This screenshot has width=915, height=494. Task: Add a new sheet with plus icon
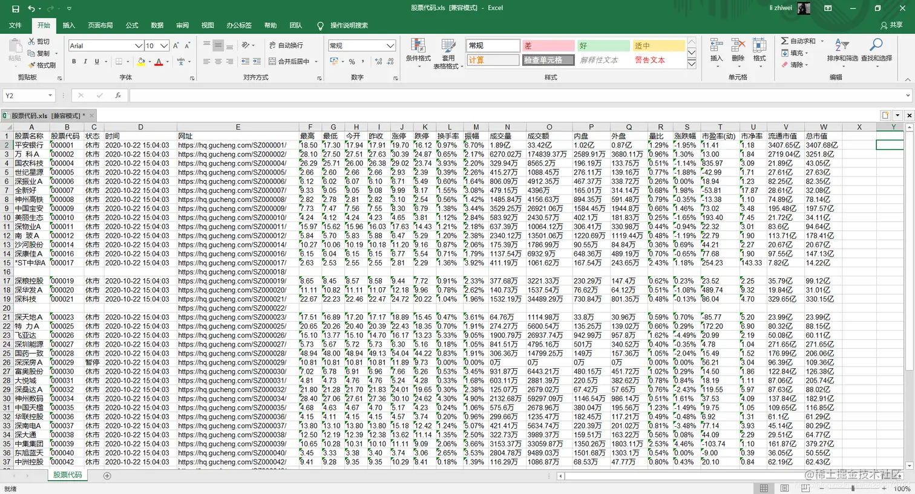click(x=107, y=476)
